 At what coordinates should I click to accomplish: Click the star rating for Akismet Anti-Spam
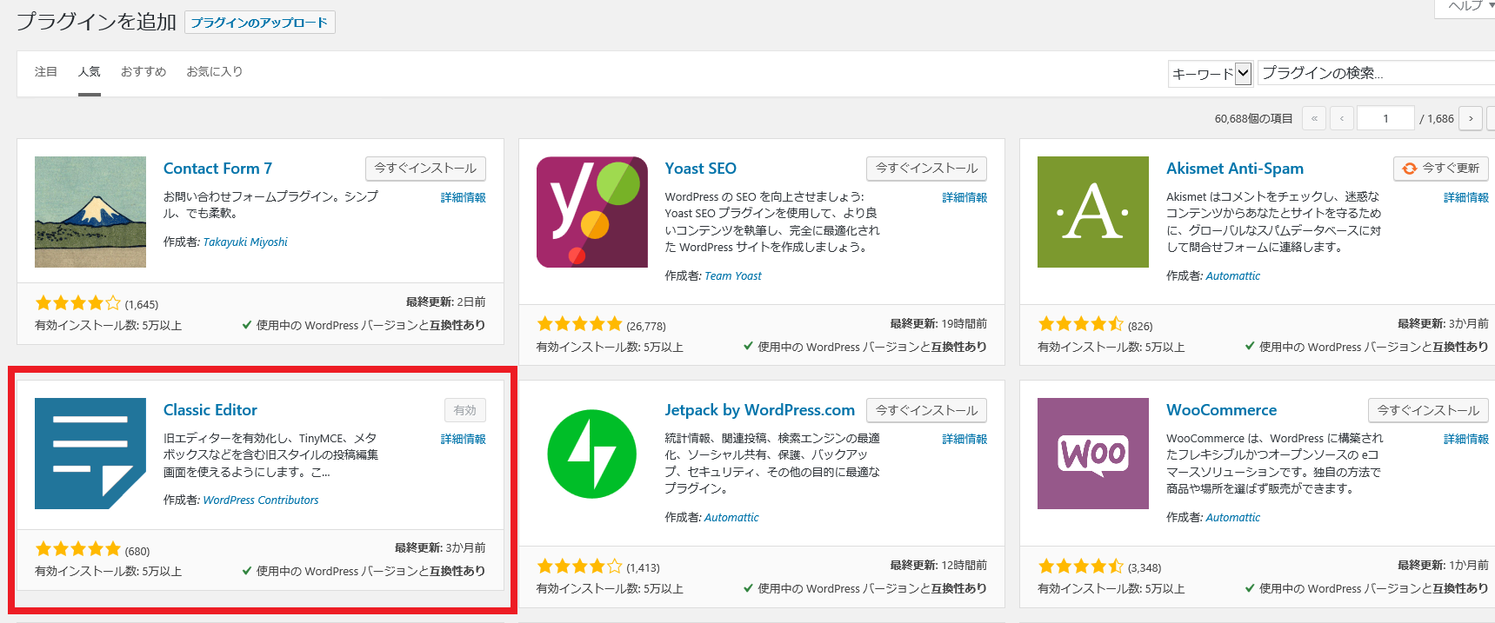pyautogui.click(x=1080, y=325)
